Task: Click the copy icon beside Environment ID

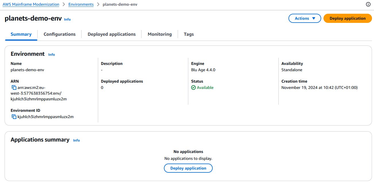Action: click(14, 117)
